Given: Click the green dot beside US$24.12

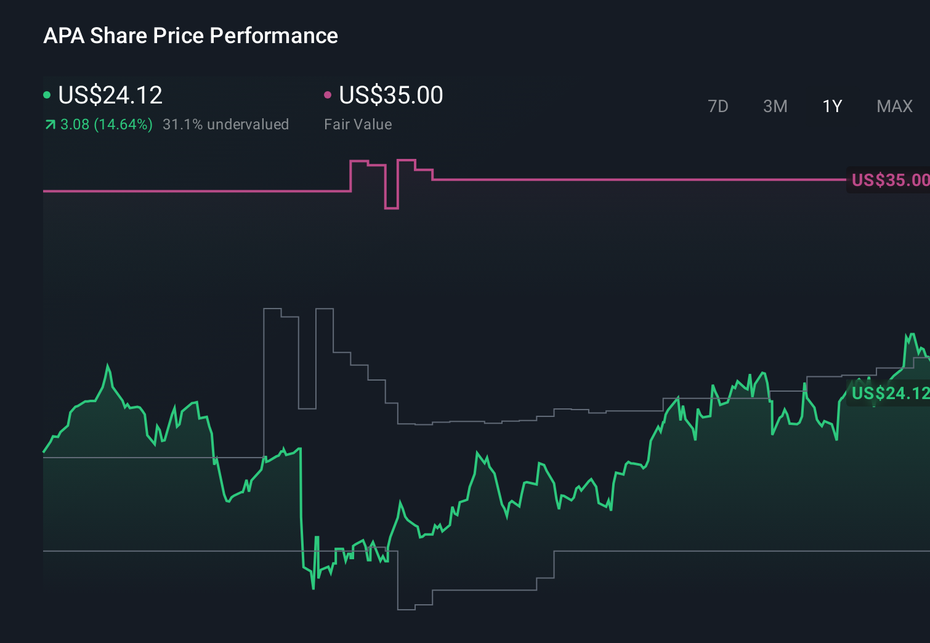Looking at the screenshot, I should click(x=47, y=94).
